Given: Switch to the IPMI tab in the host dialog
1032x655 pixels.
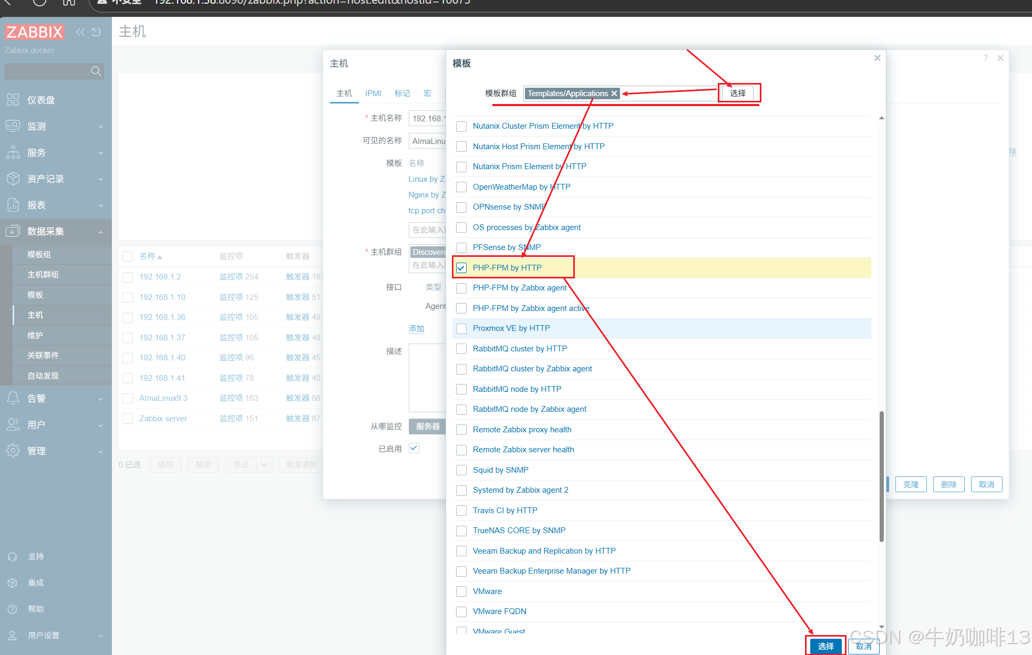Looking at the screenshot, I should pos(373,93).
